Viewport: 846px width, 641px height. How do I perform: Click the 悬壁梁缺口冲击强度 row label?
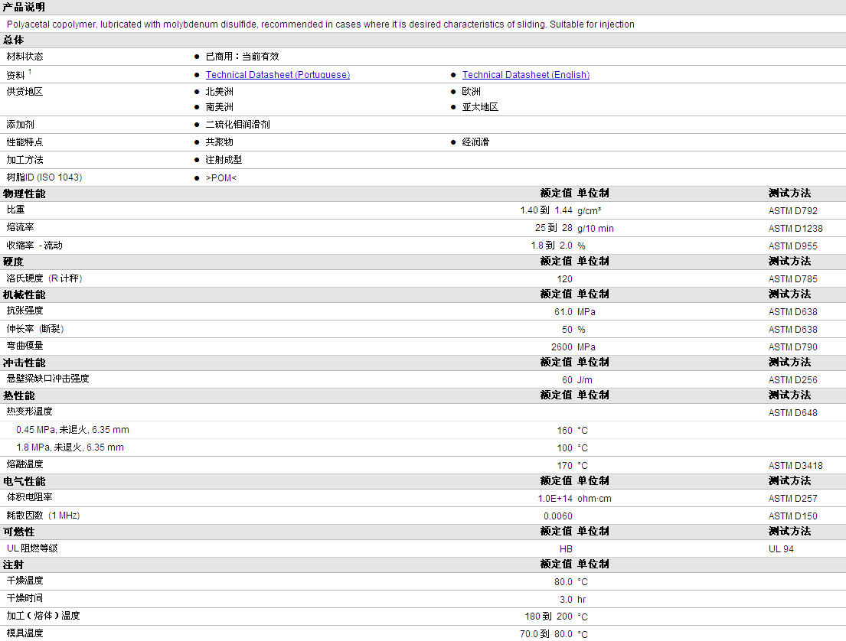(47, 379)
